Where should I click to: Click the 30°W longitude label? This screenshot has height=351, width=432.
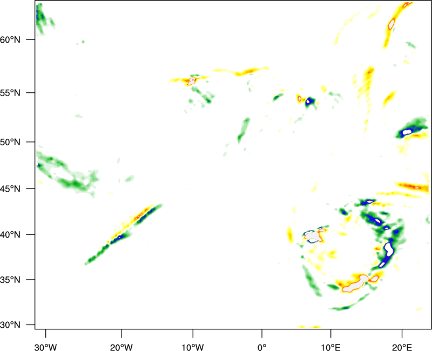pos(46,347)
